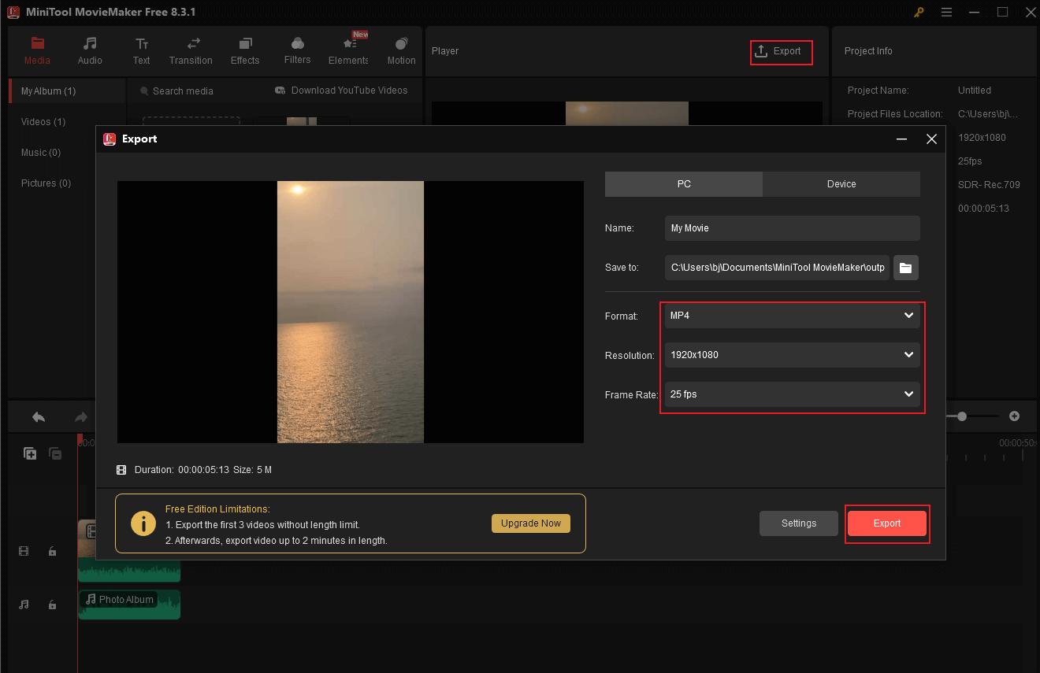Click Export in the dialog

click(887, 523)
